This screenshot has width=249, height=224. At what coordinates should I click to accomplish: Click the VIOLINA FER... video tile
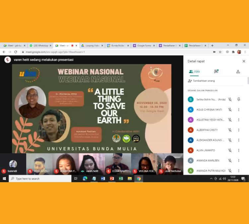[x=144, y=164]
